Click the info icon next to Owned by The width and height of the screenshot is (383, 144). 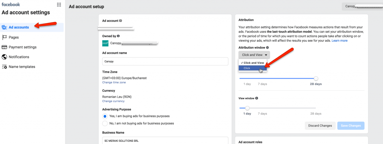pyautogui.click(x=118, y=36)
